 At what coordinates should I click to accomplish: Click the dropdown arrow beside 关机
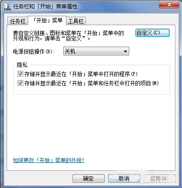coord(125,52)
